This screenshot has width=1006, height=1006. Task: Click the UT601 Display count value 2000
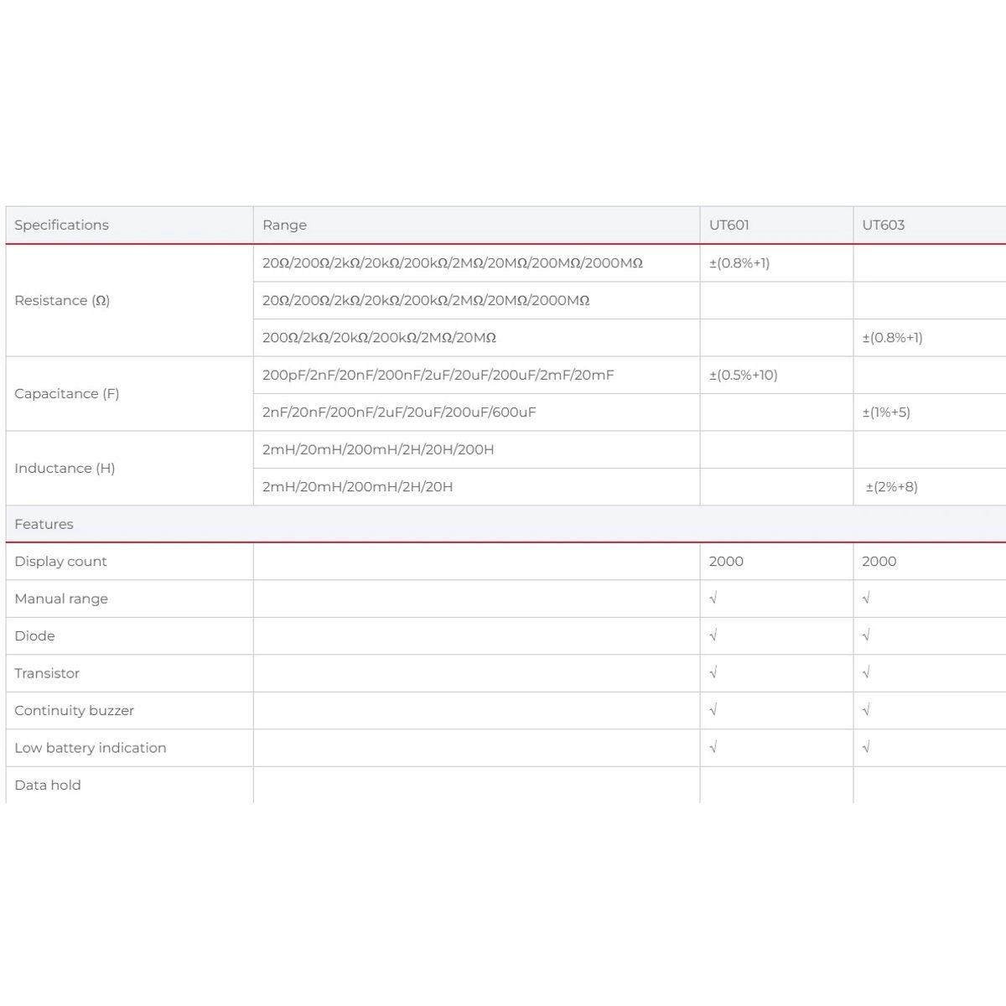coord(726,562)
